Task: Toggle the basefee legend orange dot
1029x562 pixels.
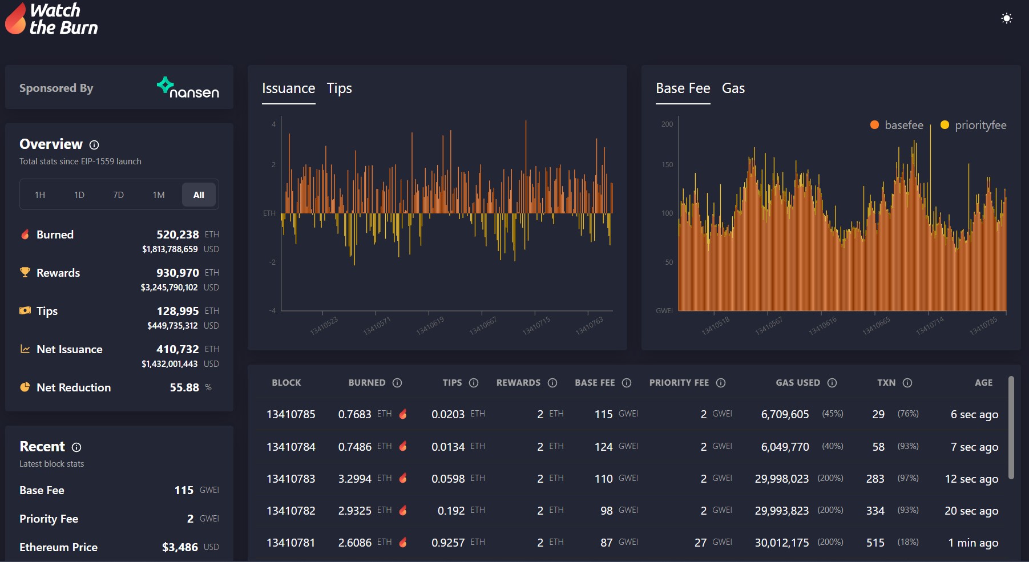Action: 874,125
